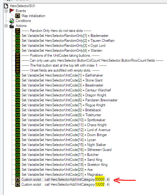Select action HeroSelectorRandomOnly[2] = Tauren Chieftain

[x=68, y=41]
